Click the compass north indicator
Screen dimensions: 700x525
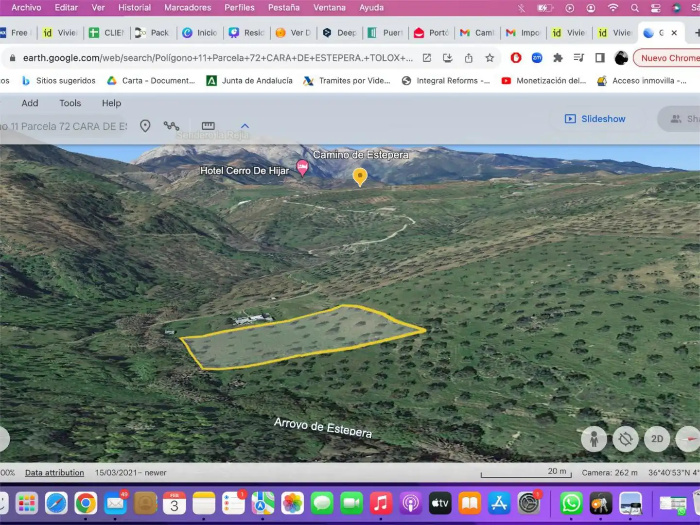[689, 439]
